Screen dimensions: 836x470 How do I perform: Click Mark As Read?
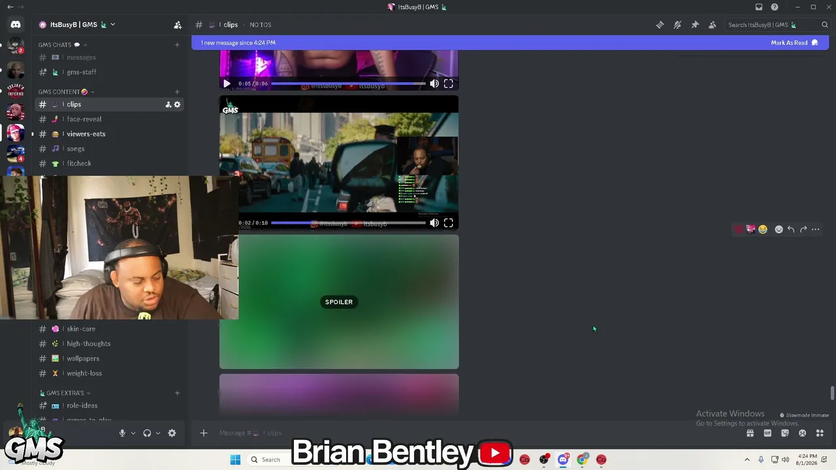pyautogui.click(x=794, y=42)
